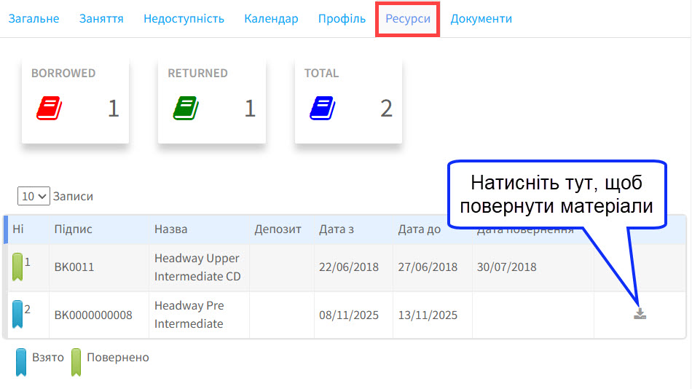Click the green bookmark icon in row 1

17,267
